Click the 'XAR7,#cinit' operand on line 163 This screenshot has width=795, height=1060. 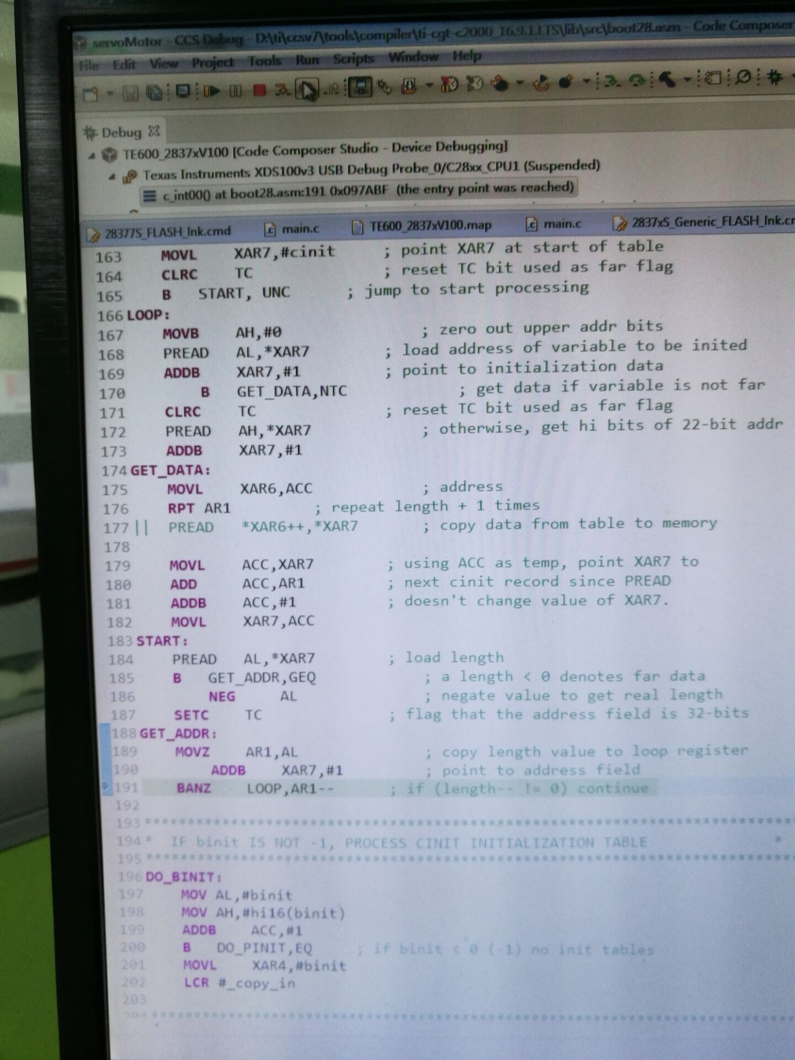tap(284, 252)
